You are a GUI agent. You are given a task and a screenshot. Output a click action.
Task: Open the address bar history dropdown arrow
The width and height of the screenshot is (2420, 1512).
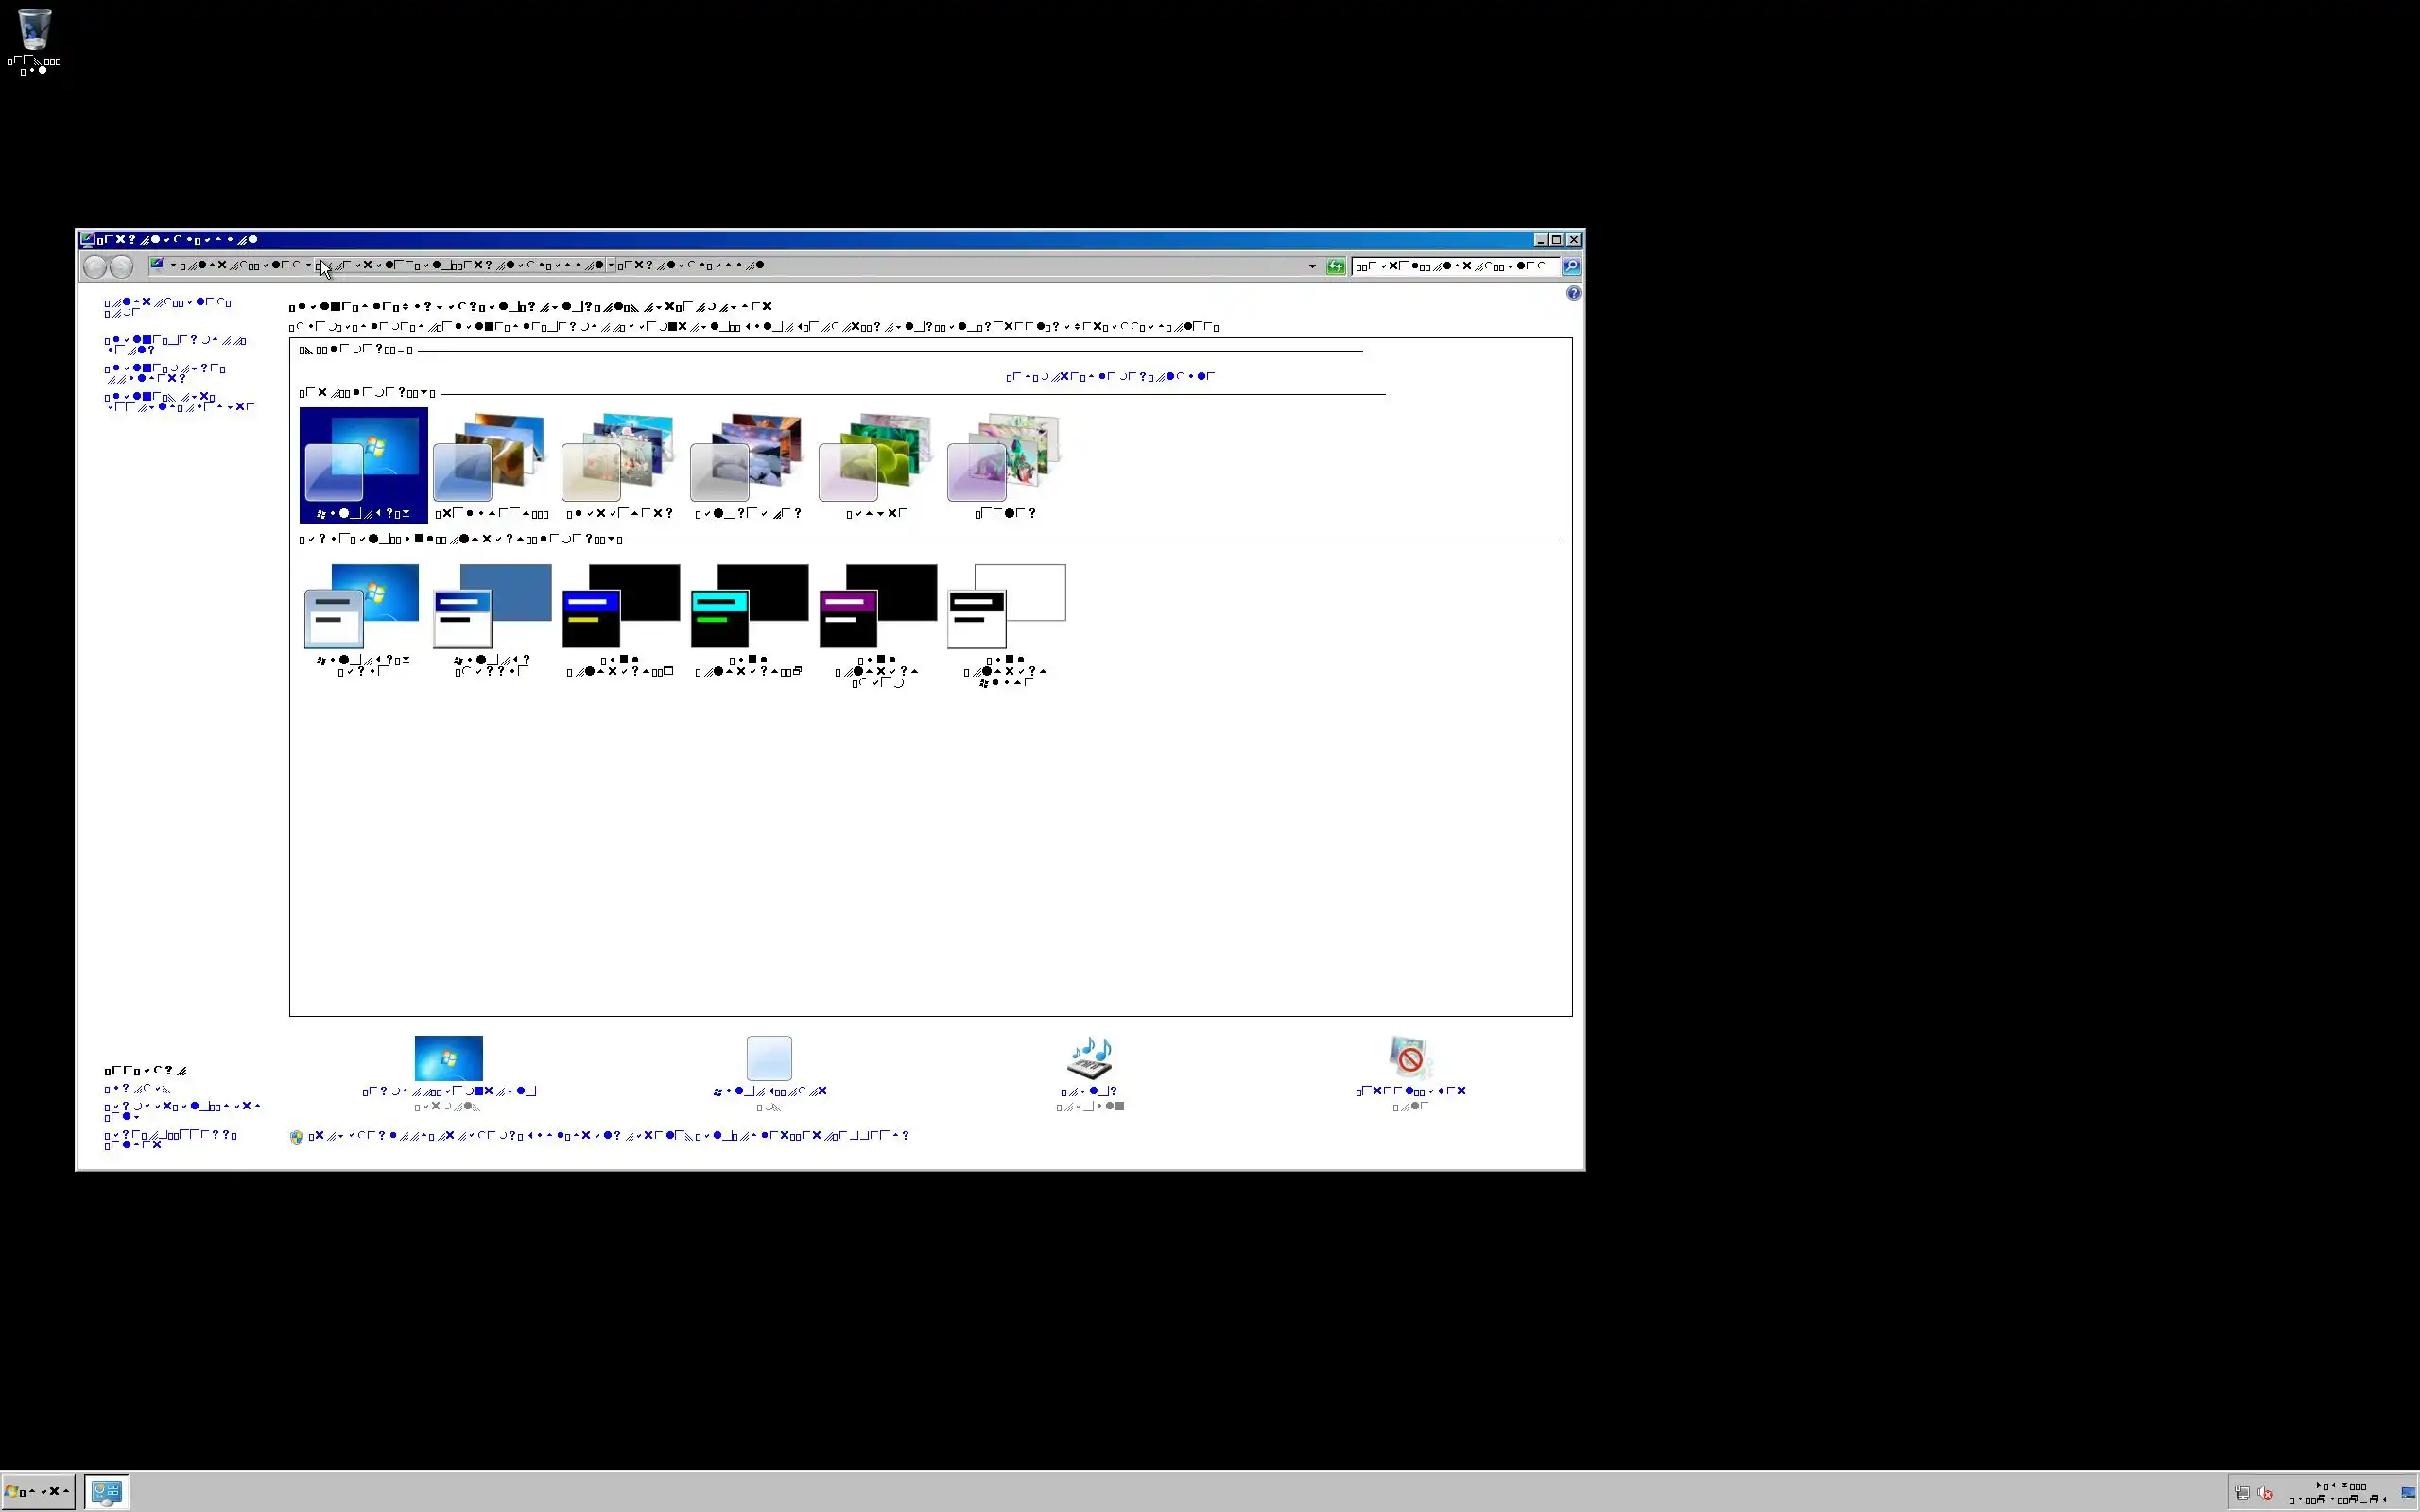pos(1312,266)
